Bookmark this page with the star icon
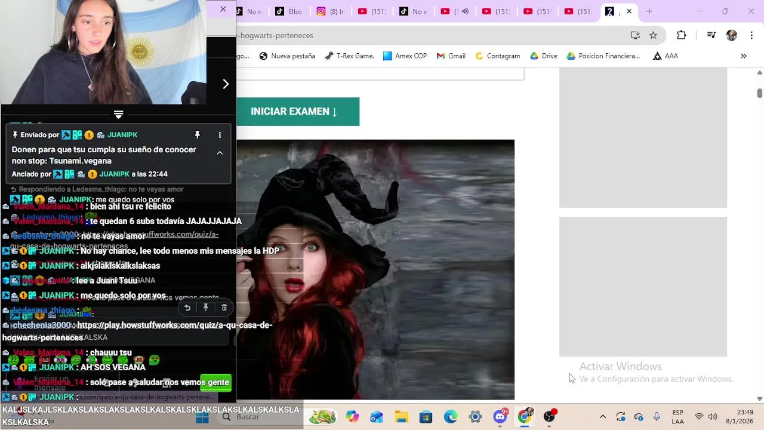The height and width of the screenshot is (430, 764). (x=653, y=35)
